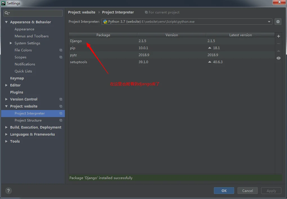Click the OK button
The width and height of the screenshot is (287, 199).
pyautogui.click(x=224, y=191)
